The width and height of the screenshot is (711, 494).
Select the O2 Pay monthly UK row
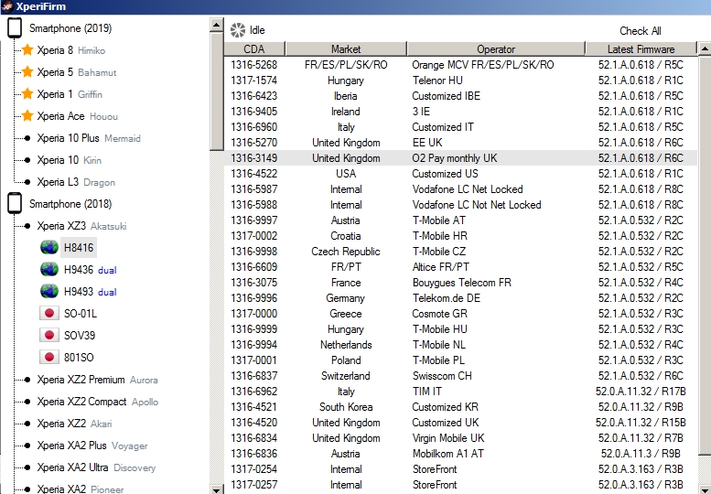point(460,157)
